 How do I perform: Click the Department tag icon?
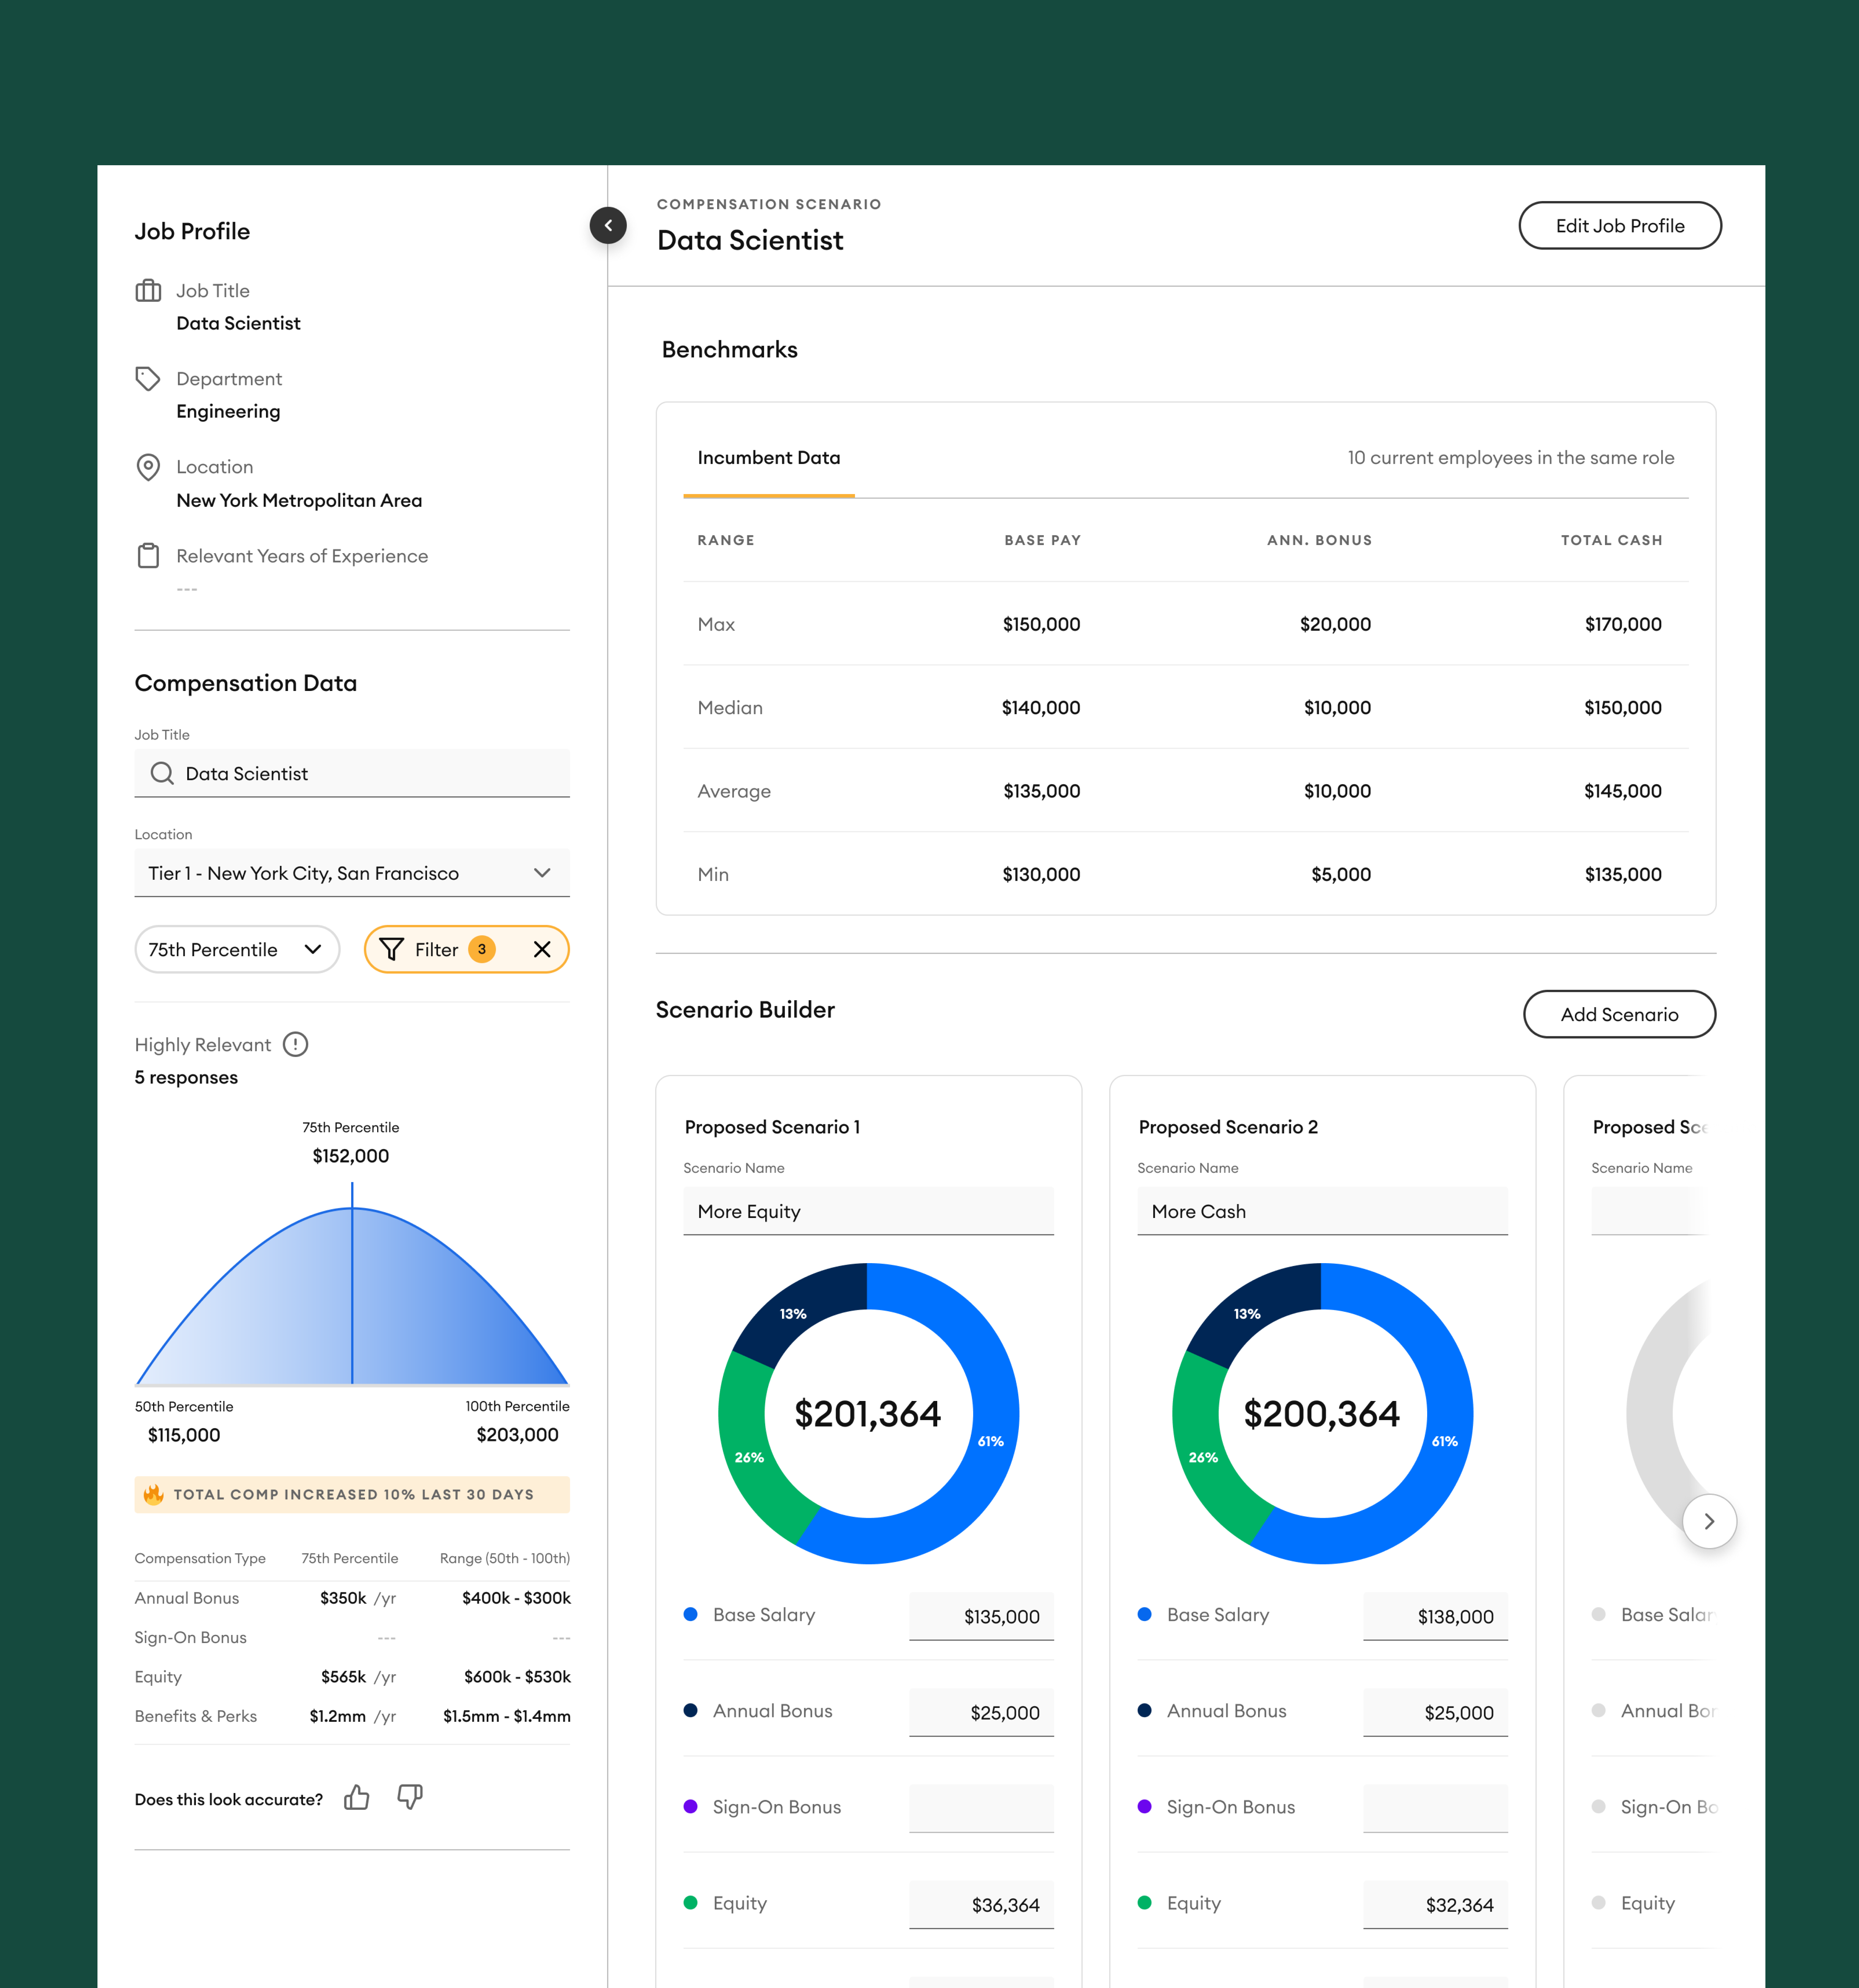point(148,379)
